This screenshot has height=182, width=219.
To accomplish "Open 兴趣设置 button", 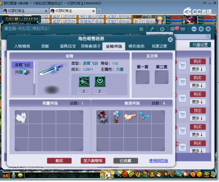I will click(200, 45).
